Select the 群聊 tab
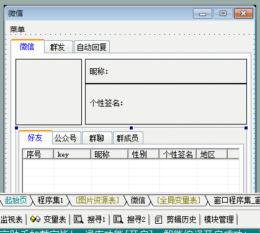The image size is (260, 233). pos(97,138)
